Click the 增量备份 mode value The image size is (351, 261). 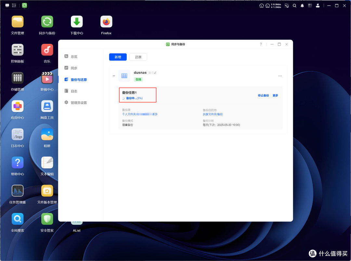click(127, 125)
